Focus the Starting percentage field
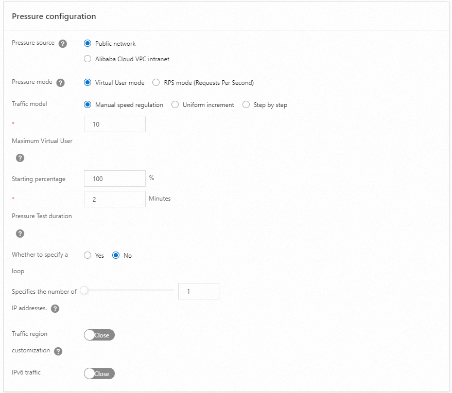 pos(115,178)
